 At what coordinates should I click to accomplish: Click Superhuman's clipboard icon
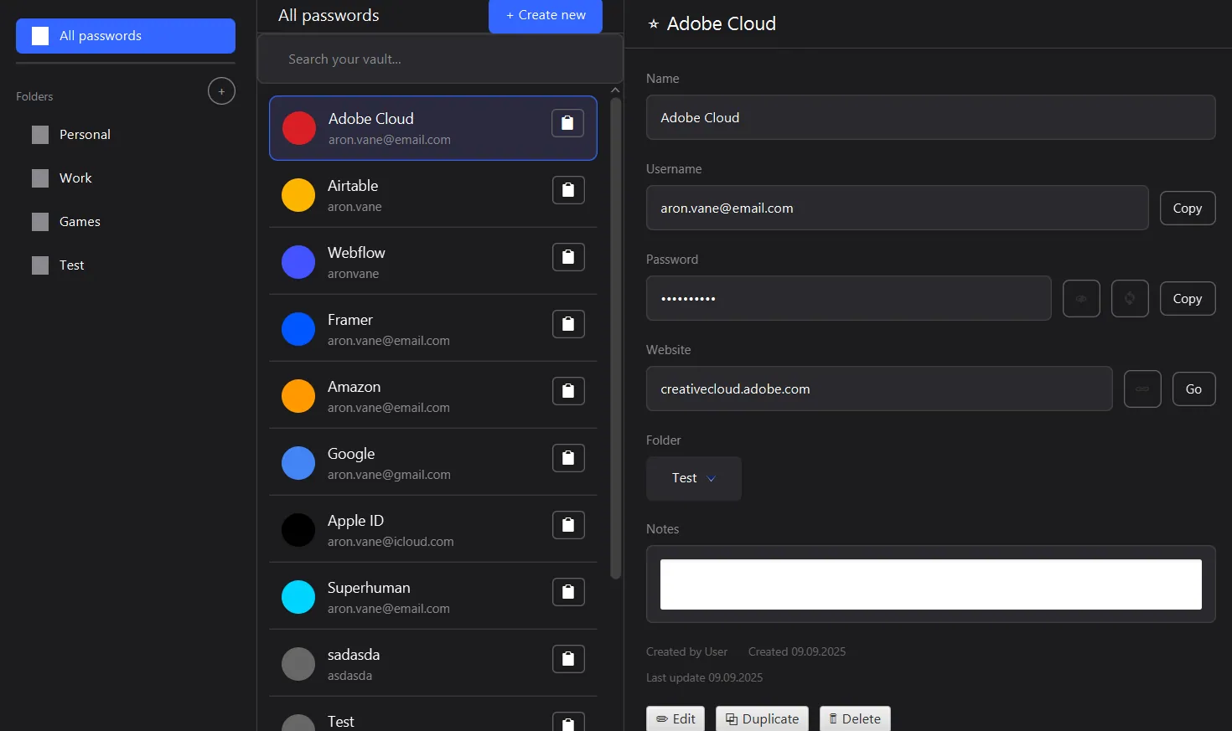(x=568, y=592)
